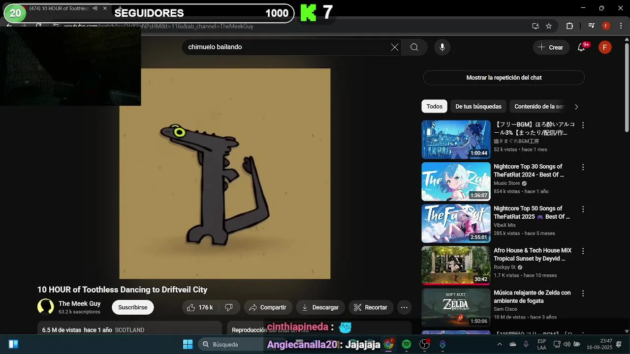Open options for the フリーBGM video
630x354 pixels.
(583, 125)
